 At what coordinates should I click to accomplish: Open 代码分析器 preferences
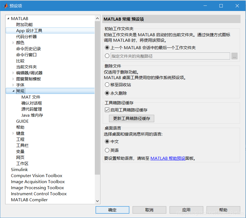(x=26, y=37)
